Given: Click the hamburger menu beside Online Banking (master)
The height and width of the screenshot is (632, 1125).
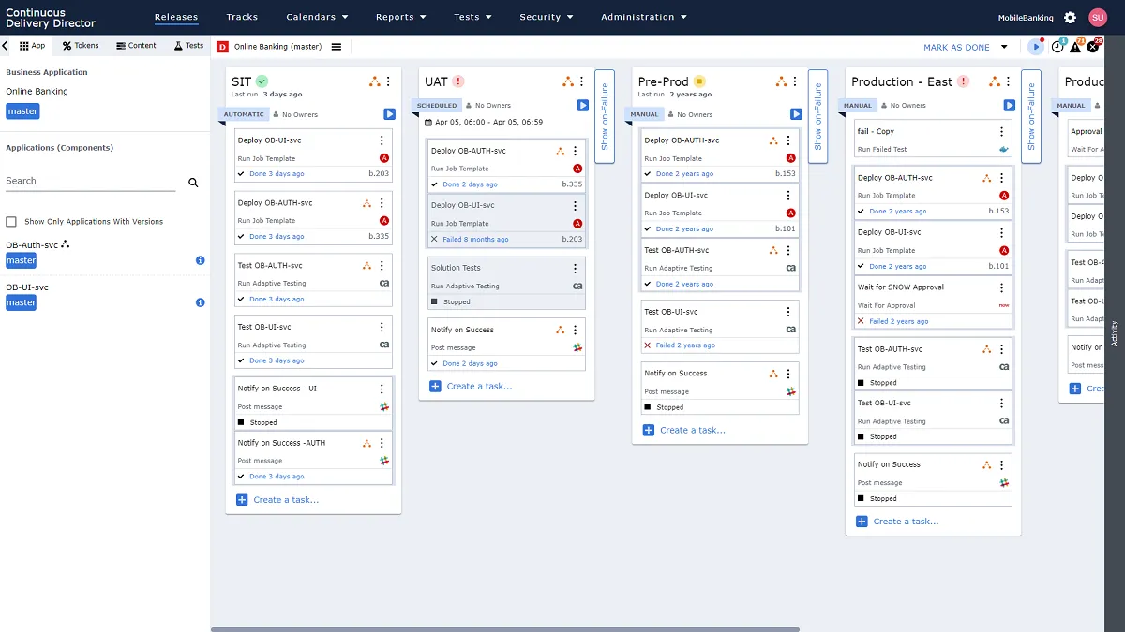Looking at the screenshot, I should tap(337, 47).
